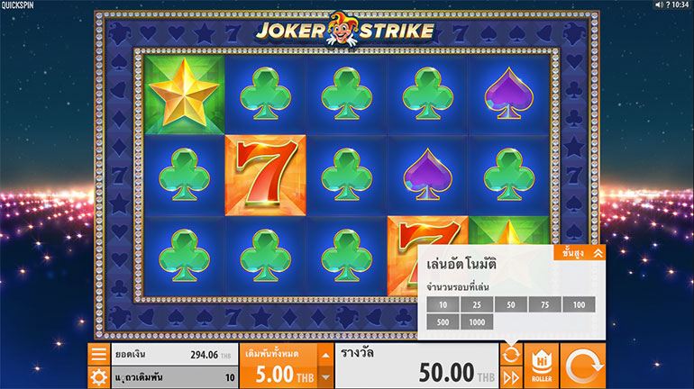Click the red 7 symbol on reel two
This screenshot has width=694, height=389.
266,176
